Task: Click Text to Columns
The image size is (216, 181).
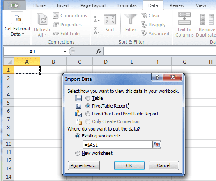Action: pos(184,25)
